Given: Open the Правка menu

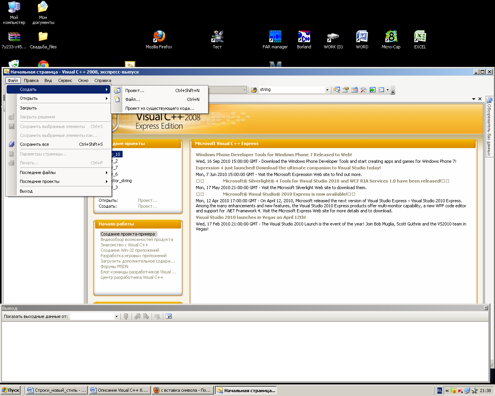Looking at the screenshot, I should 31,80.
